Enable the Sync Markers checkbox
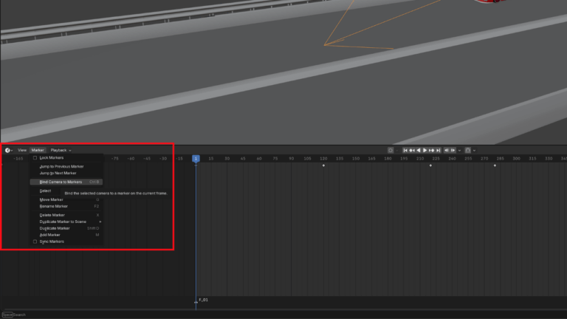This screenshot has width=567, height=319. 35,241
